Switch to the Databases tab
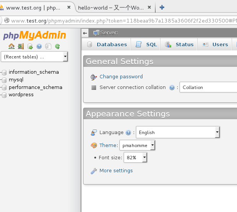The height and width of the screenshot is (212, 237). tap(106, 44)
